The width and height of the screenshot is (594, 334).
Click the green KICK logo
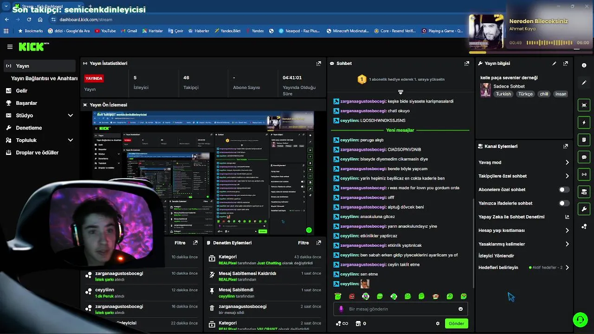coord(32,47)
